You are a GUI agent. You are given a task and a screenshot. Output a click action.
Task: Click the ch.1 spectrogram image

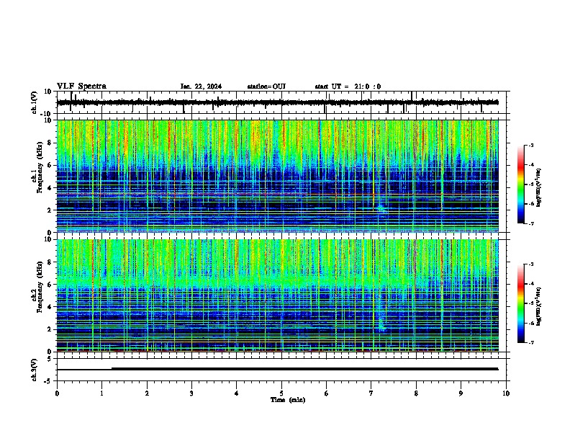278,176
